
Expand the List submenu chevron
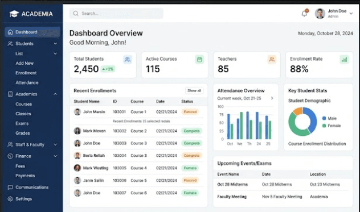pos(55,53)
